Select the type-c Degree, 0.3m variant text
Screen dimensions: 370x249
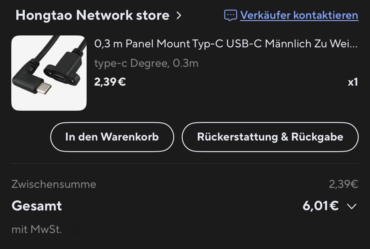point(146,64)
